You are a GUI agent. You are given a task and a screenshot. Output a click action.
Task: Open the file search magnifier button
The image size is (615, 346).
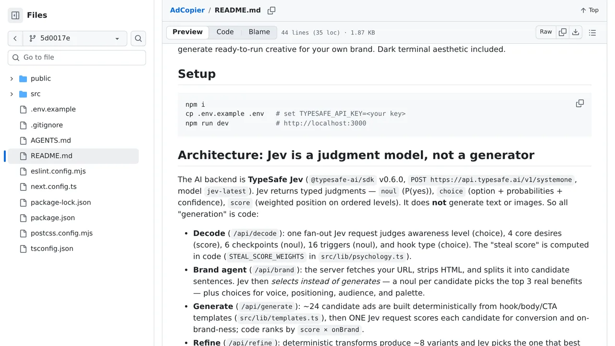(138, 38)
